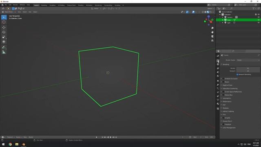Choose the Measure tool

tap(4, 52)
